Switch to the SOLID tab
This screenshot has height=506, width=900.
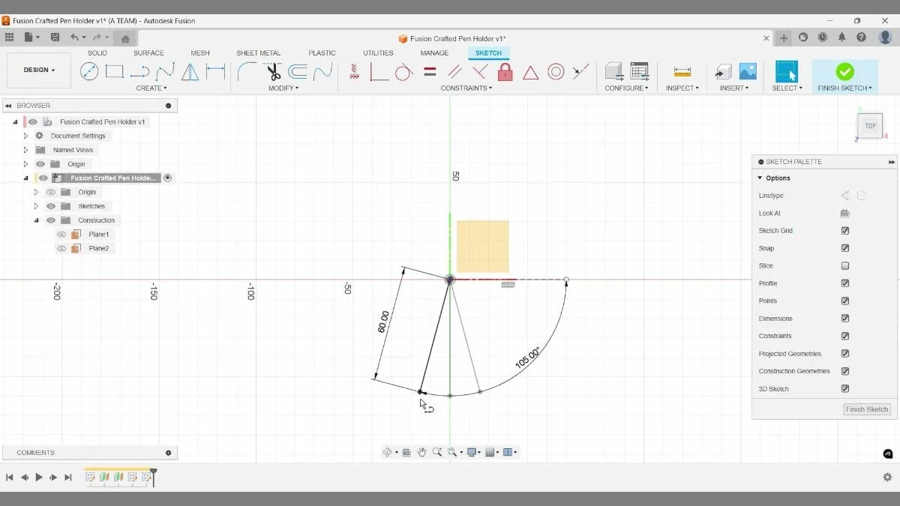97,52
